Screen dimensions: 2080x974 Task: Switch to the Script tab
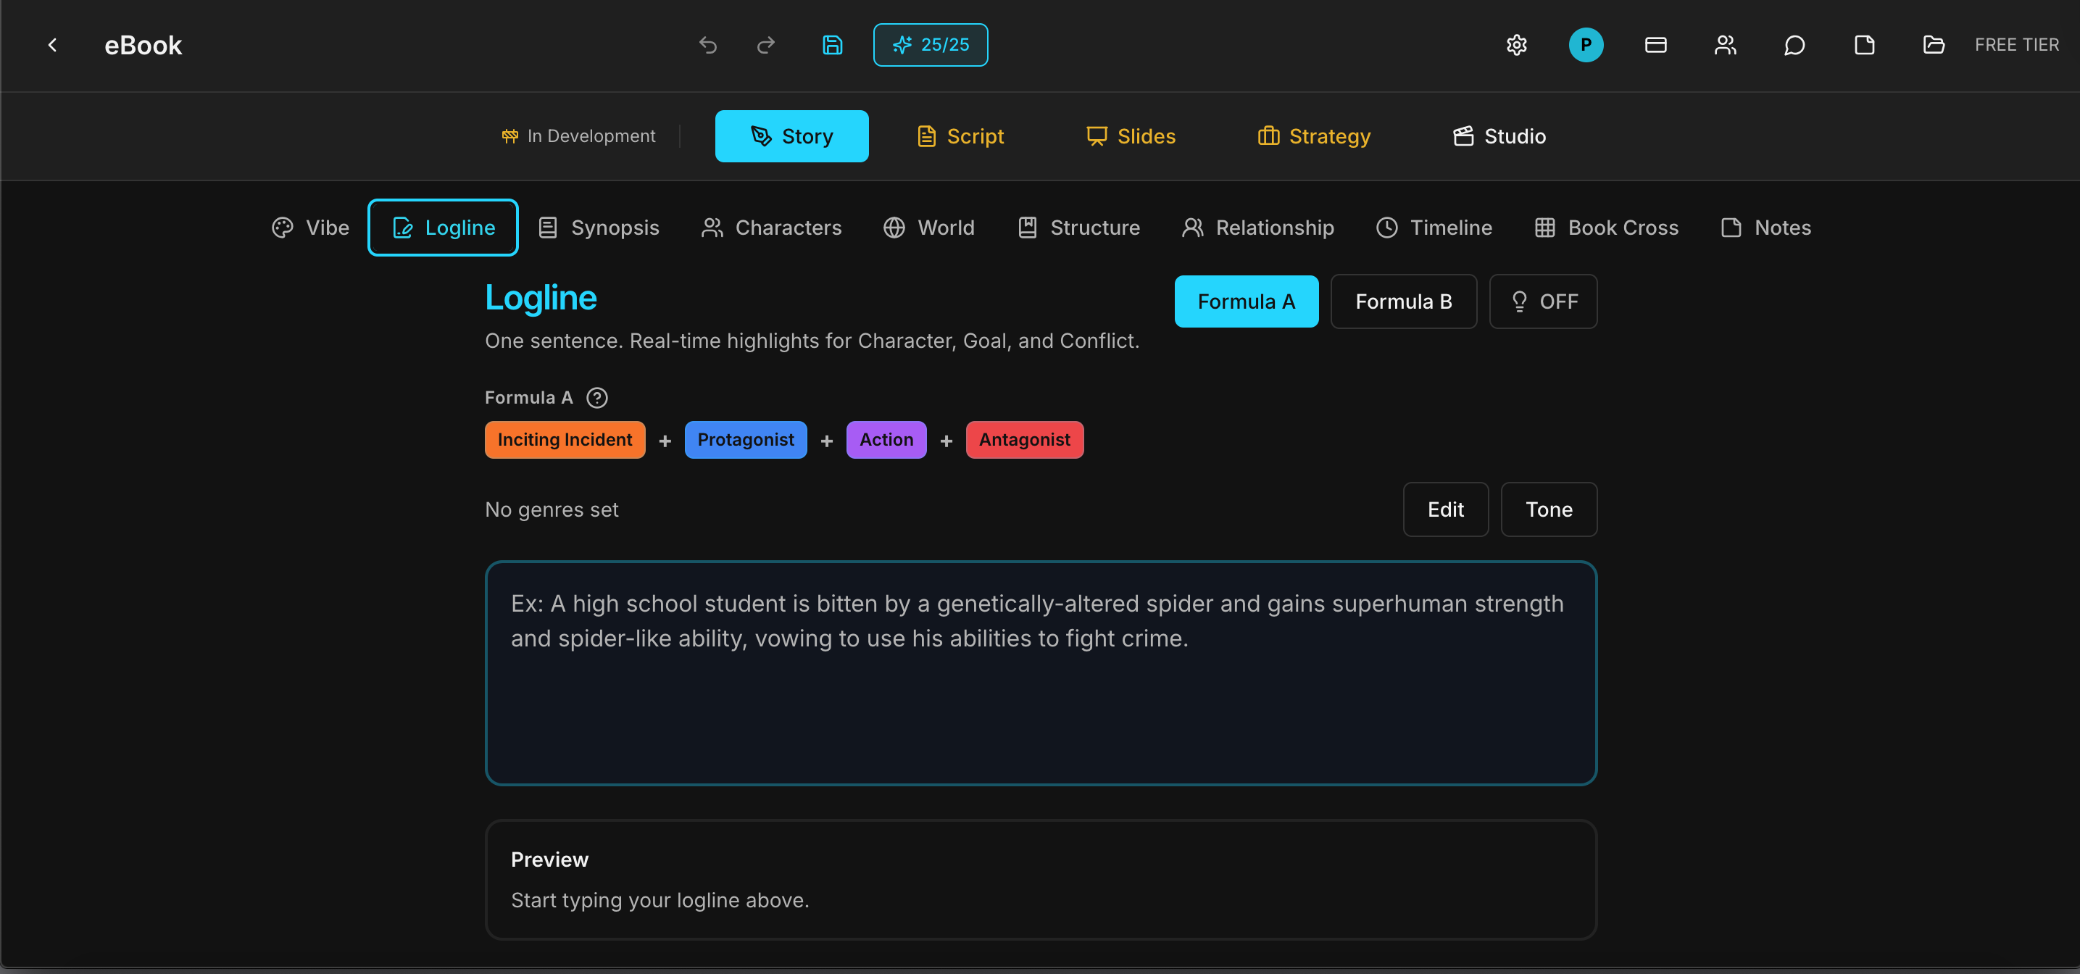click(960, 136)
